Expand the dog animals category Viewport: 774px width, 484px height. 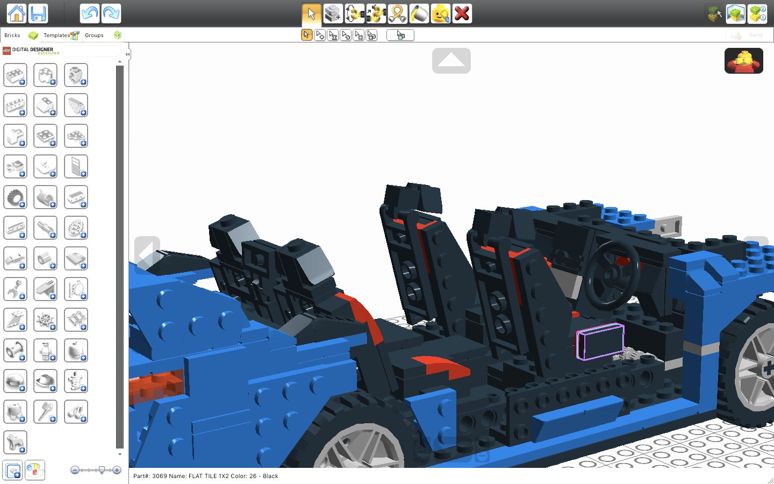tap(15, 443)
